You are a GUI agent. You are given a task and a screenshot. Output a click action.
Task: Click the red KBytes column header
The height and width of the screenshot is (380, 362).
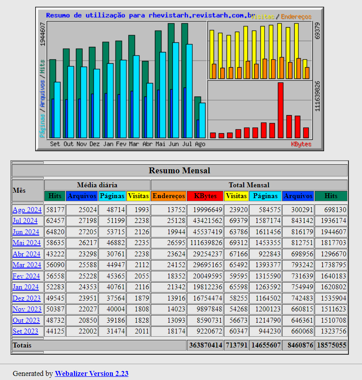pyautogui.click(x=205, y=196)
